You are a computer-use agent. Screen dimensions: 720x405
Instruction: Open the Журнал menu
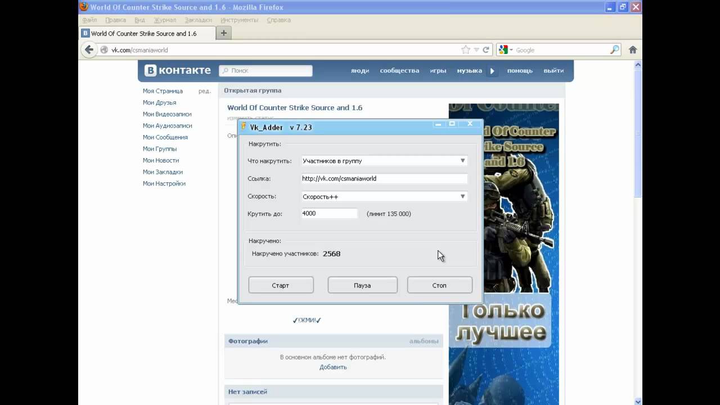pyautogui.click(x=165, y=20)
